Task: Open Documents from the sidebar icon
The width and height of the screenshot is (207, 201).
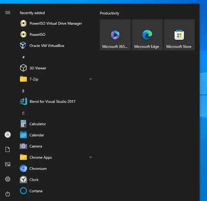Action: coord(8,149)
